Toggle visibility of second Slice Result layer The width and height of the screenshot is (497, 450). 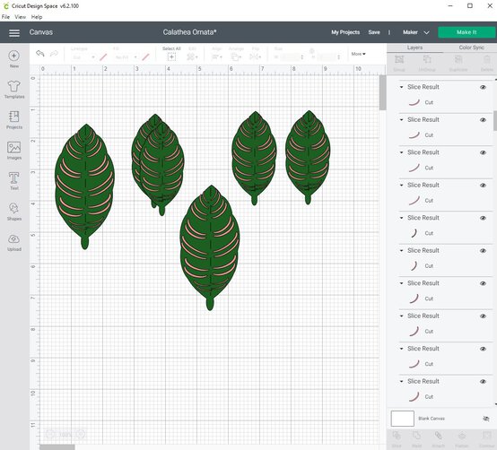click(483, 120)
